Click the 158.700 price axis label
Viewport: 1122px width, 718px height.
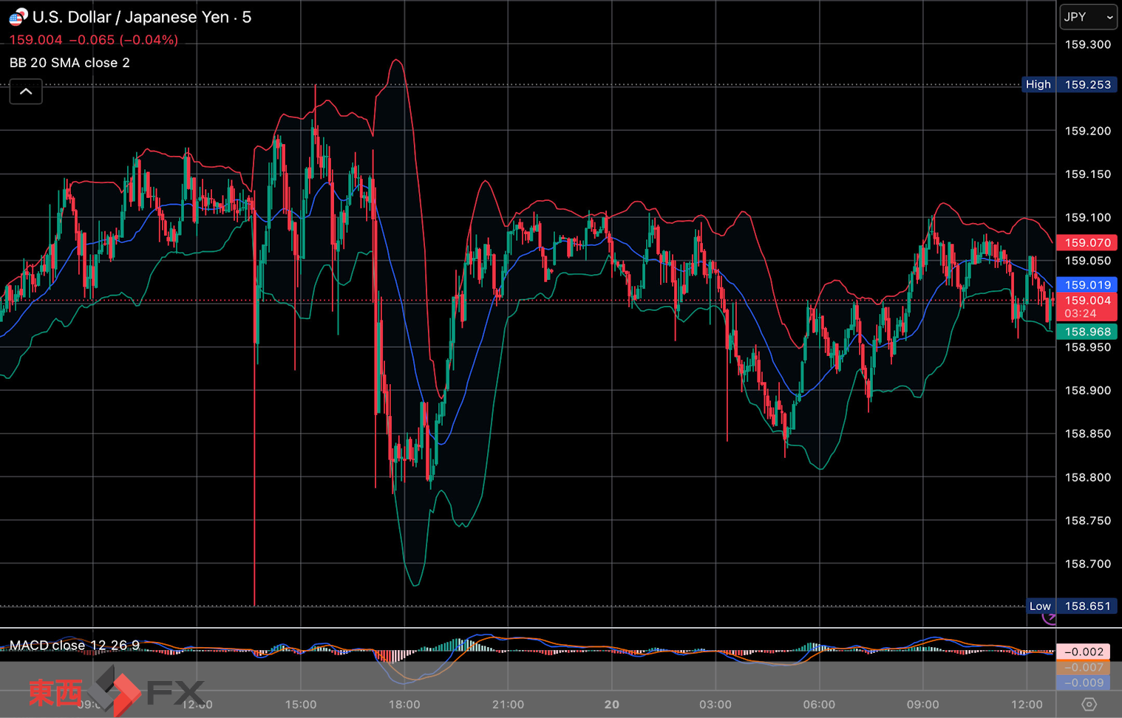(x=1087, y=564)
